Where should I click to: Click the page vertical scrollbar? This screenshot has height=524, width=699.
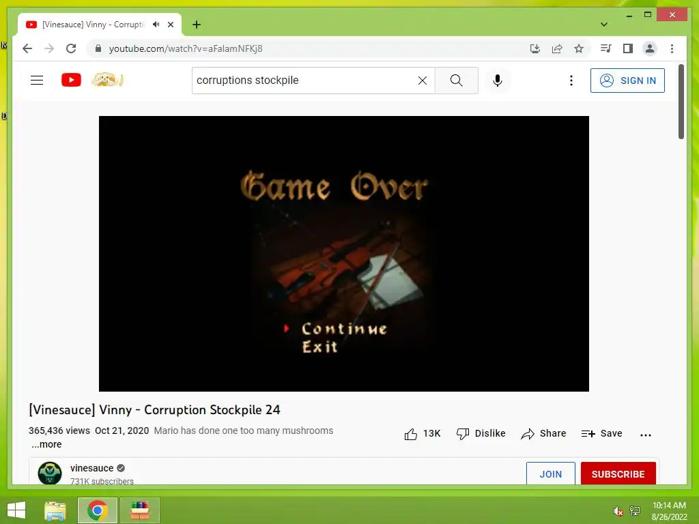coord(681,102)
